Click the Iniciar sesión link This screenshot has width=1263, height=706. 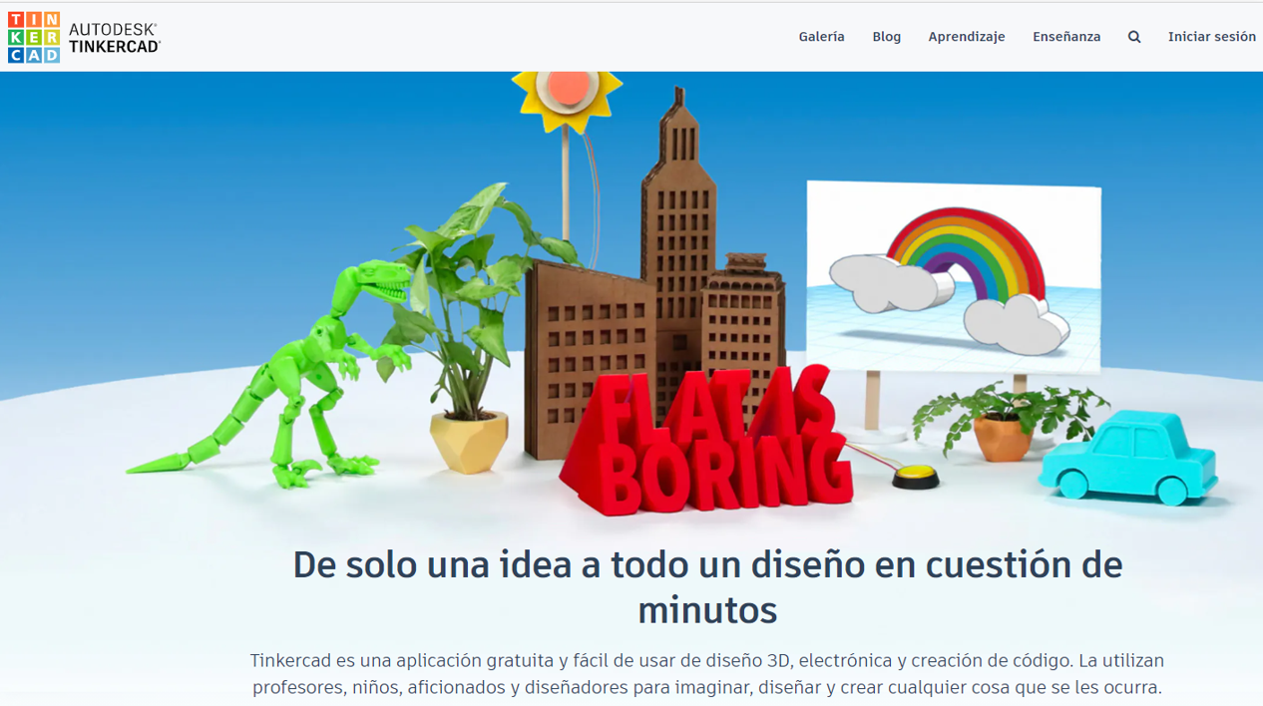tap(1211, 37)
